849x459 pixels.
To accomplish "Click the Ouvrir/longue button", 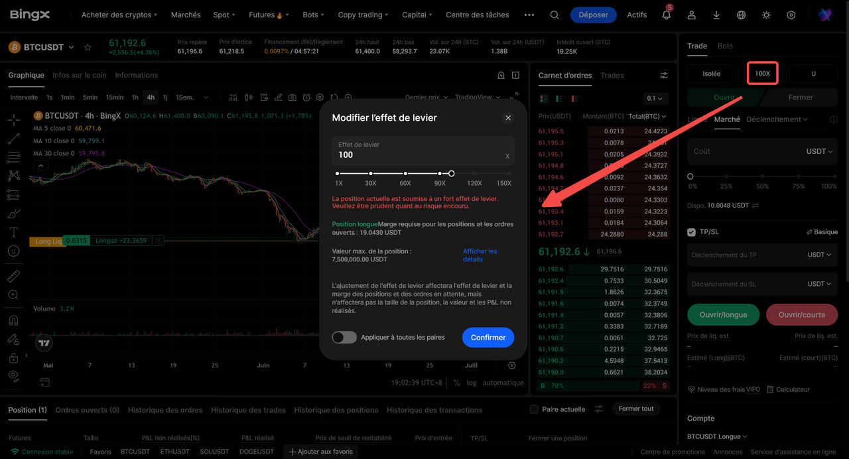I will point(723,314).
